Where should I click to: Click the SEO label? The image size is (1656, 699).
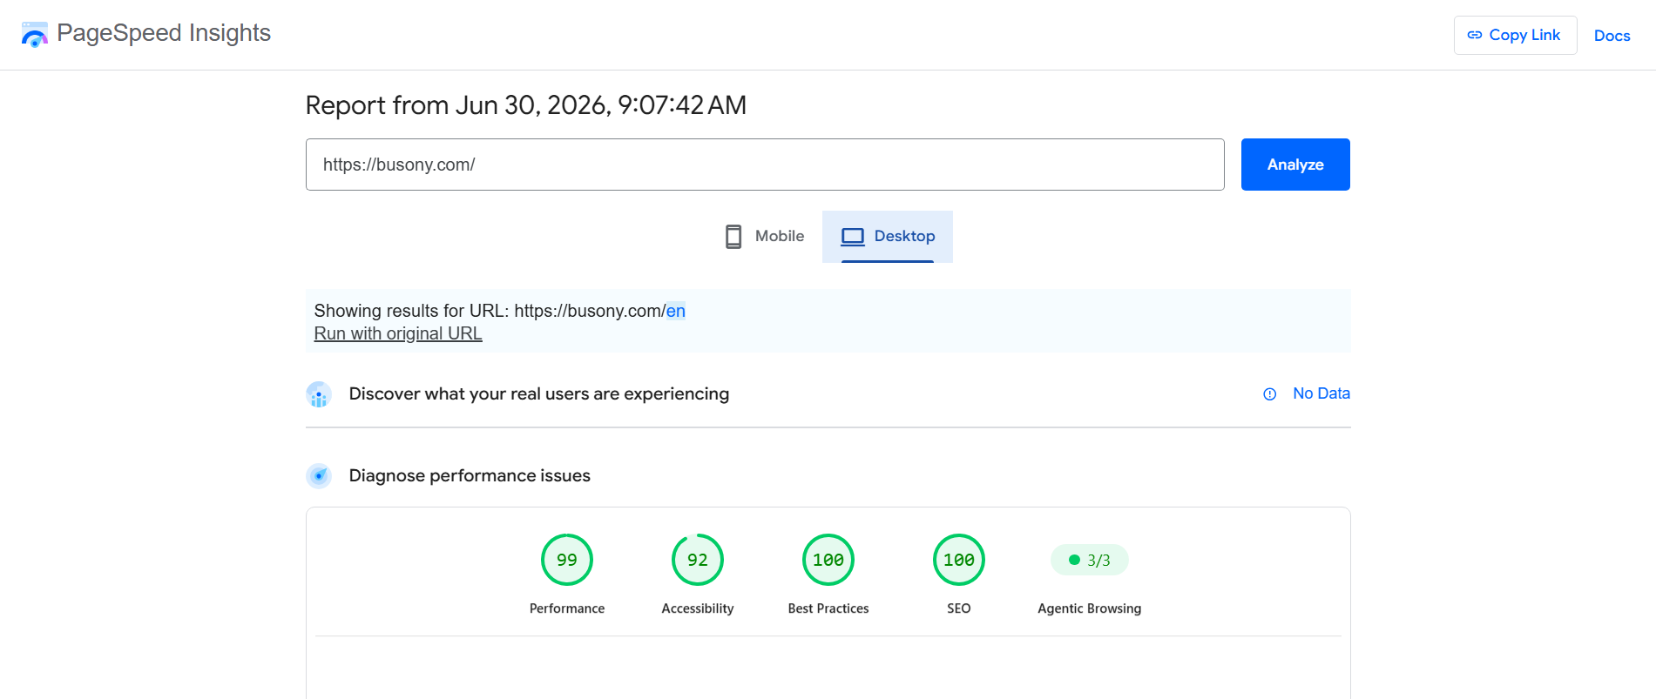959,608
